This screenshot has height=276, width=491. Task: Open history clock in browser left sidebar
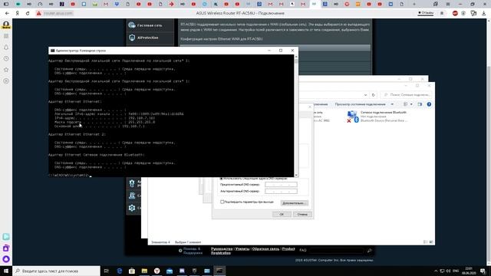click(6, 59)
